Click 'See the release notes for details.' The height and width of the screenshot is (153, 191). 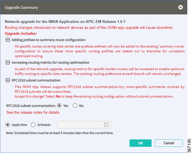click(33, 112)
